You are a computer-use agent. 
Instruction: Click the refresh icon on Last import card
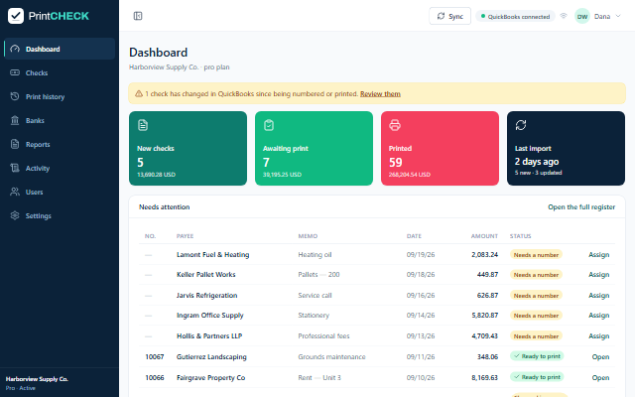tap(521, 125)
